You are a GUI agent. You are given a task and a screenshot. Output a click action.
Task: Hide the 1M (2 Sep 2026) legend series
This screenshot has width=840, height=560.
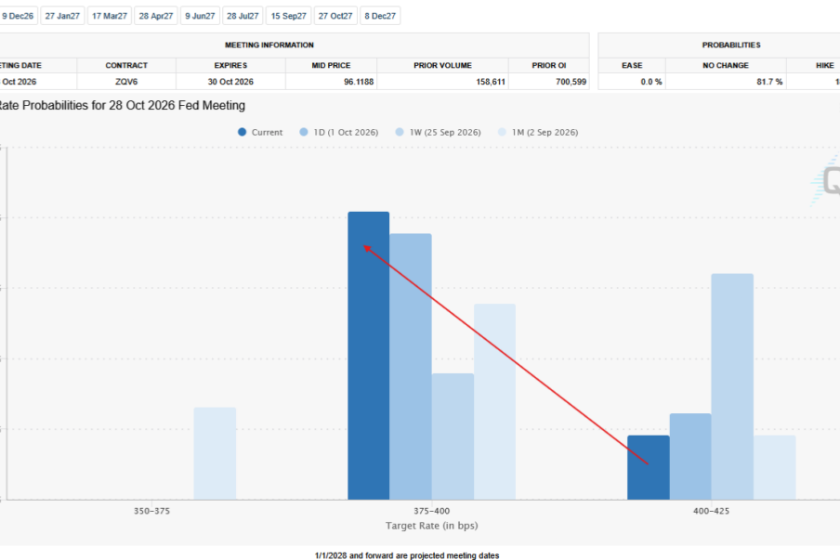click(x=538, y=132)
